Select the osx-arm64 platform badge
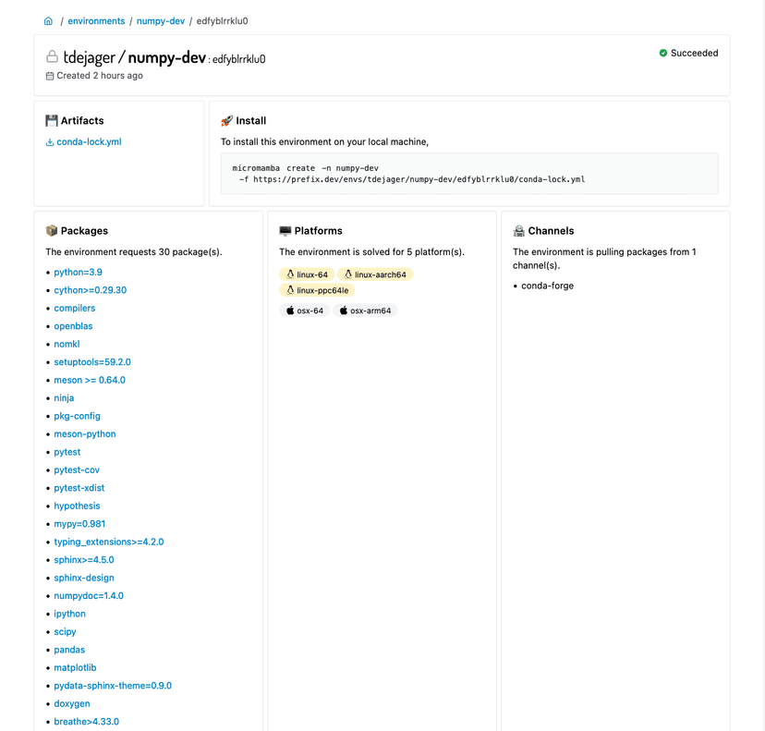Screen dimensions: 765x731 pos(364,311)
